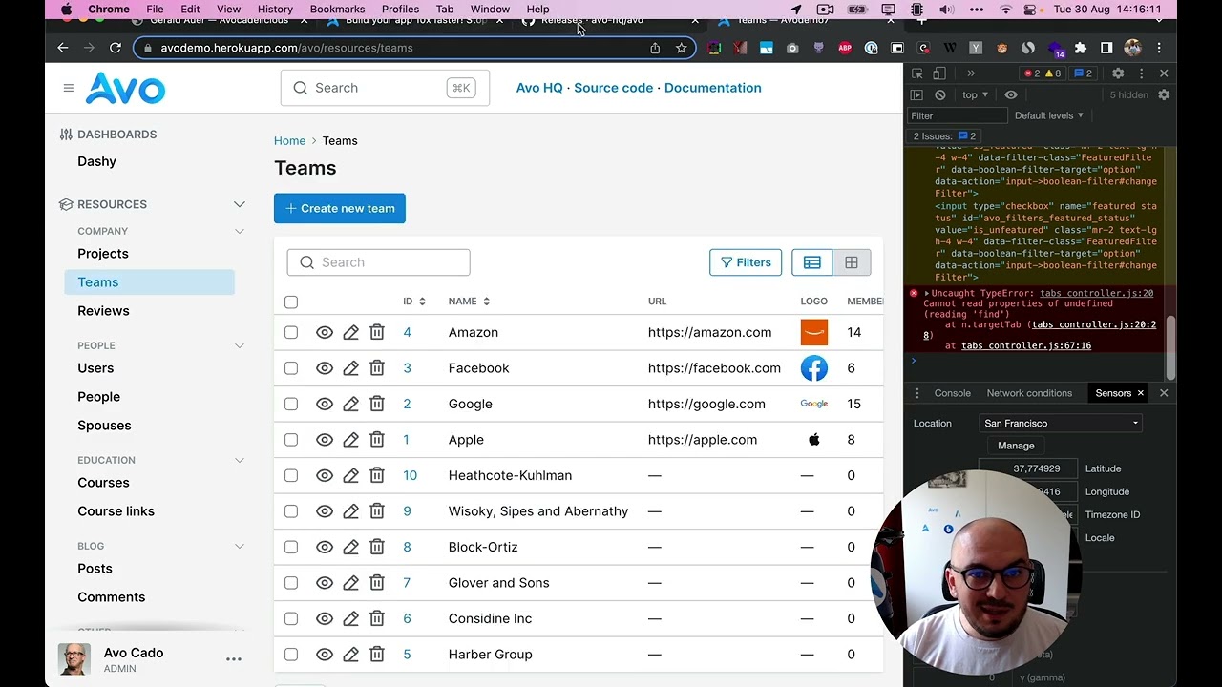Screen dimensions: 1222x687
Task: Open the top context dropdown in console
Action: [x=975, y=95]
